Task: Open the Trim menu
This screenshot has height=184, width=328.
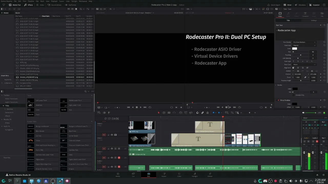Action: click(25, 1)
